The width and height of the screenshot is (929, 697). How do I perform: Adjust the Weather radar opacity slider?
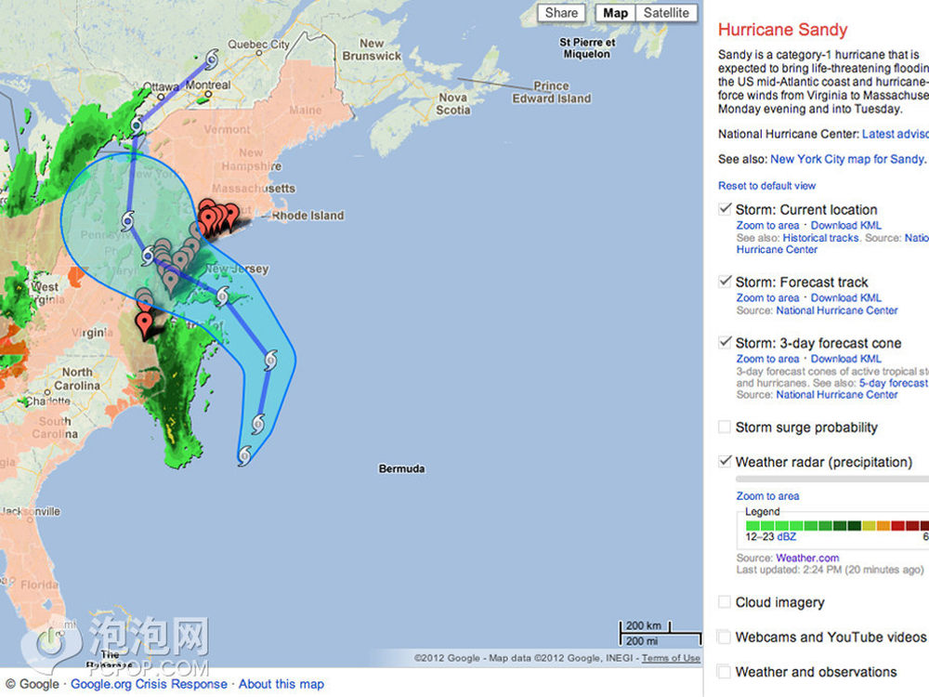[831, 479]
